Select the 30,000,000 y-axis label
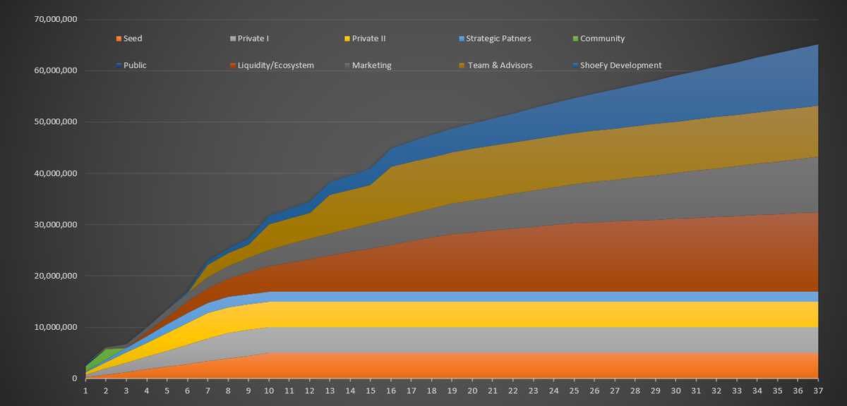 (x=55, y=225)
